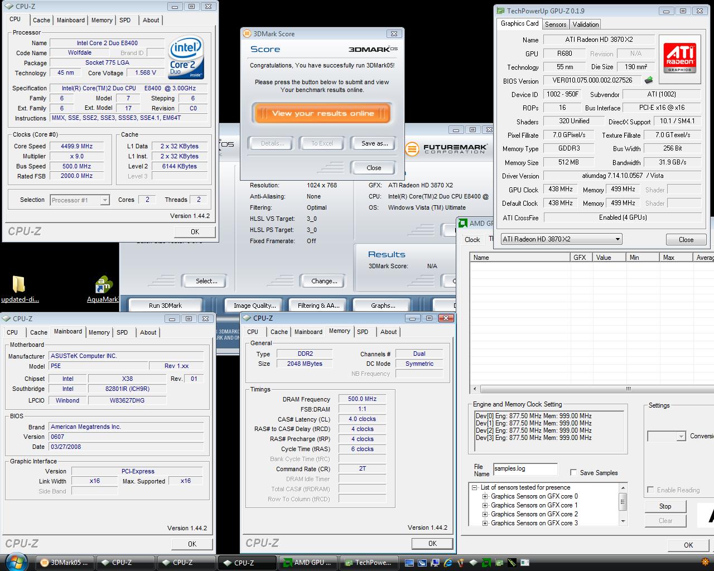This screenshot has width=714, height=571.
Task: Click the Select... button in 3DMark05
Action: click(x=206, y=281)
